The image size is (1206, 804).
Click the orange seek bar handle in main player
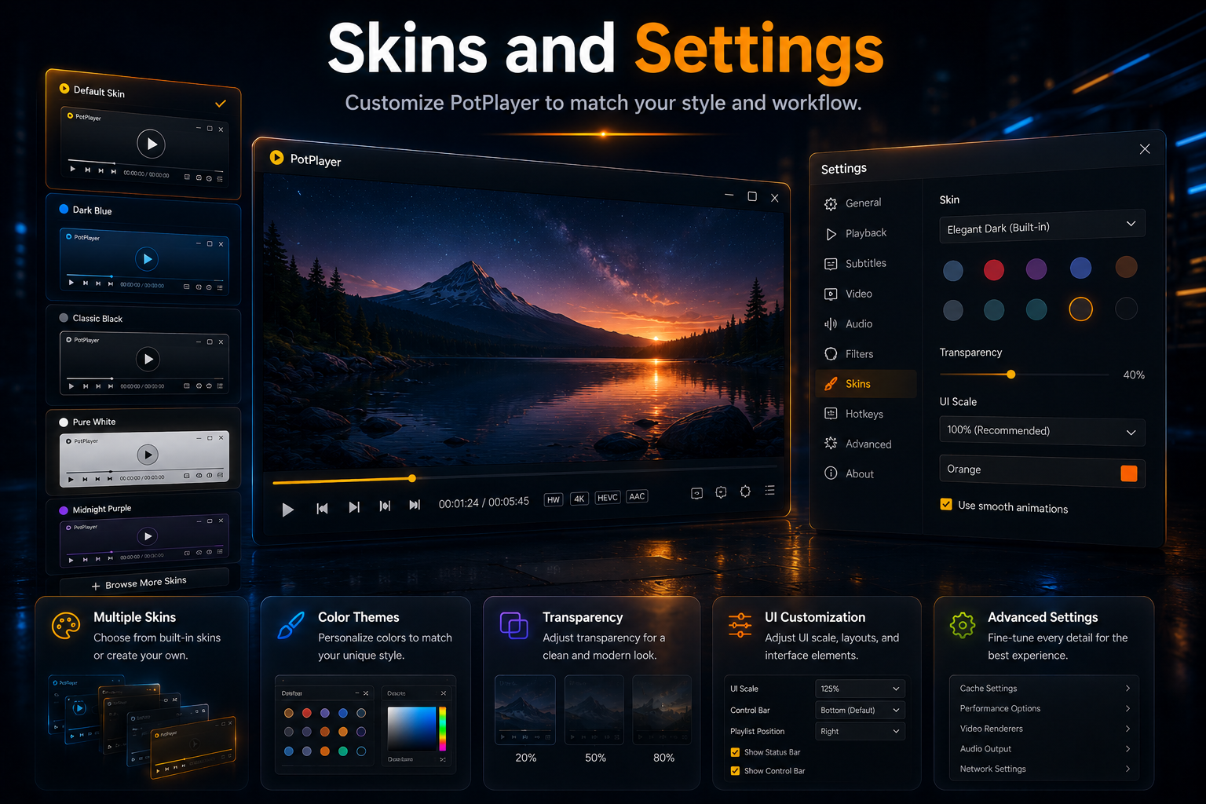click(x=411, y=478)
